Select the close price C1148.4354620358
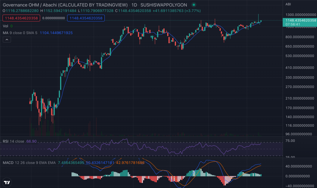The image size is (317, 188). pos(133,11)
